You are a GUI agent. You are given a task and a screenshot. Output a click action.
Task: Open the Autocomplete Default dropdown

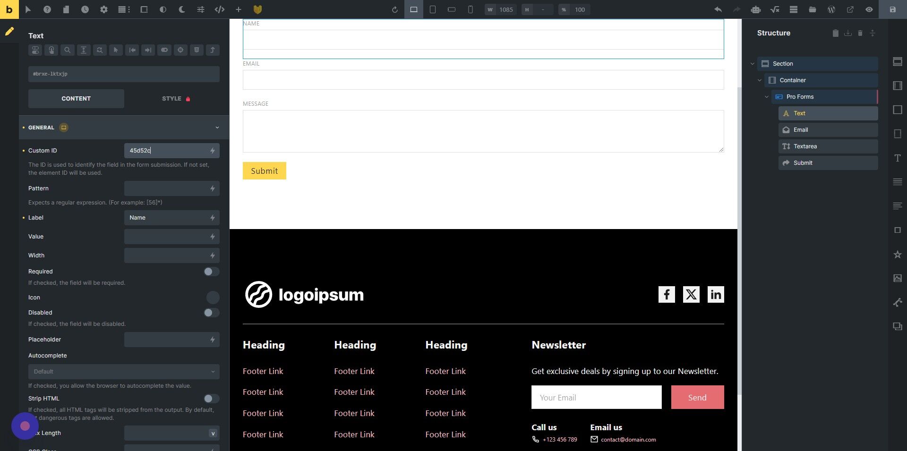pyautogui.click(x=124, y=372)
